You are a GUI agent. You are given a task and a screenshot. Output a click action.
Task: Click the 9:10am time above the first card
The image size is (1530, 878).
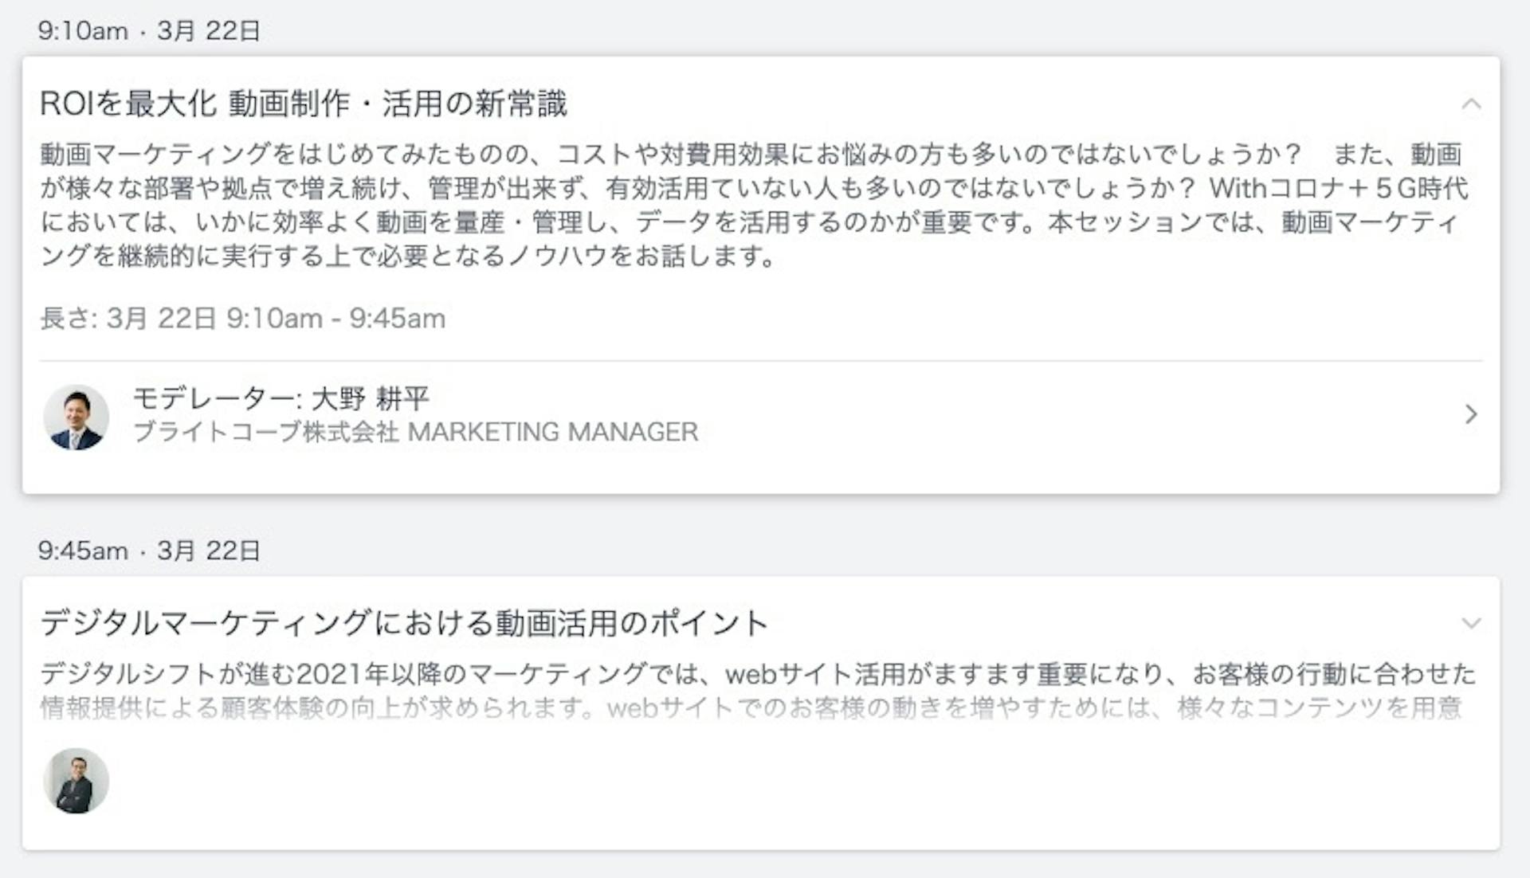(x=83, y=31)
